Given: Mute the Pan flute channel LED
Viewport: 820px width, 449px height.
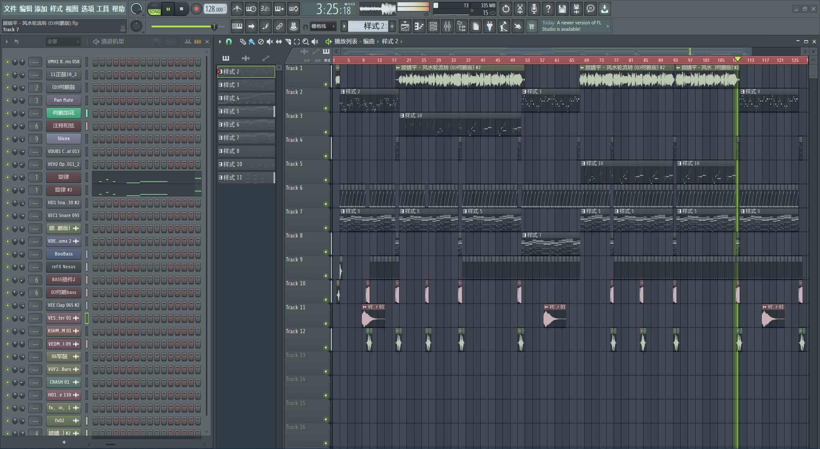Looking at the screenshot, I should 7,100.
